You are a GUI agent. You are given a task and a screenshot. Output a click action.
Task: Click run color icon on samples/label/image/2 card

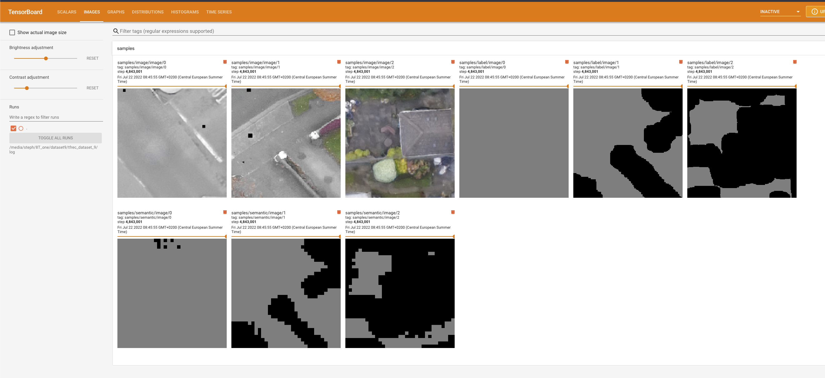click(x=795, y=62)
